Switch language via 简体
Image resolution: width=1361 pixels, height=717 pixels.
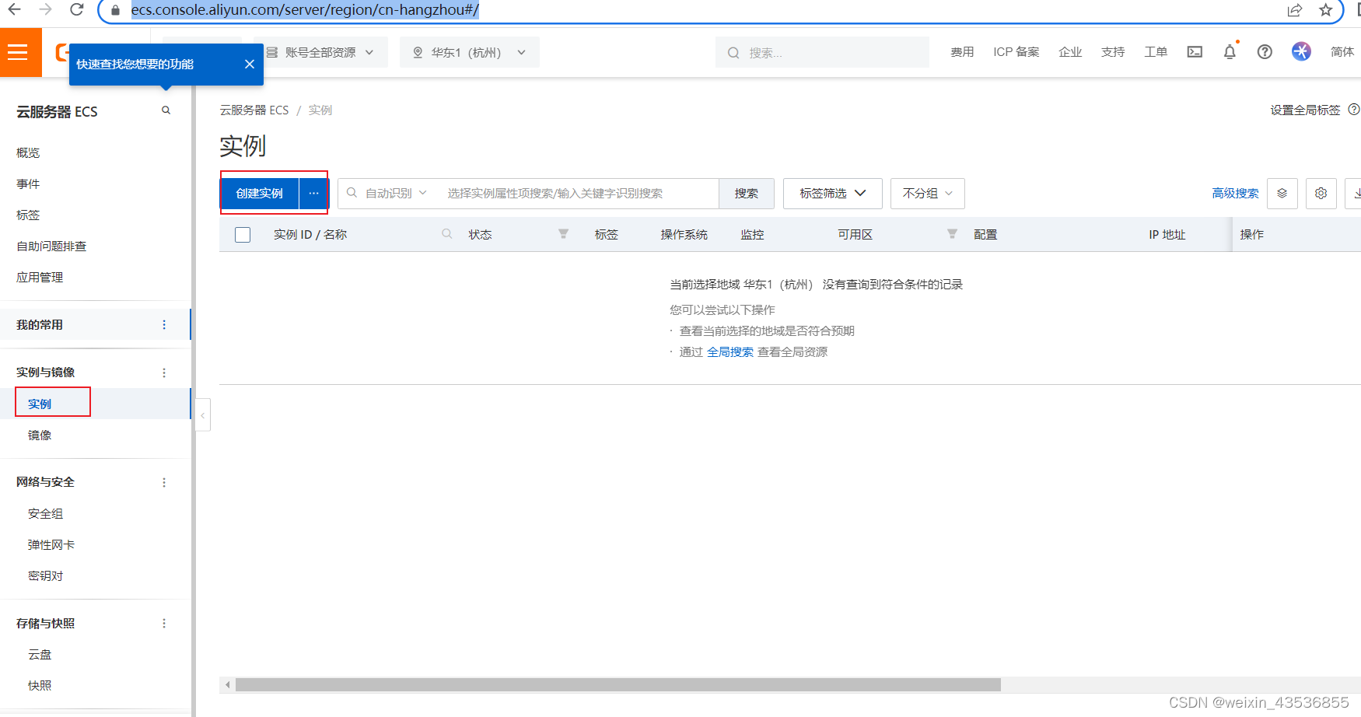click(1342, 51)
